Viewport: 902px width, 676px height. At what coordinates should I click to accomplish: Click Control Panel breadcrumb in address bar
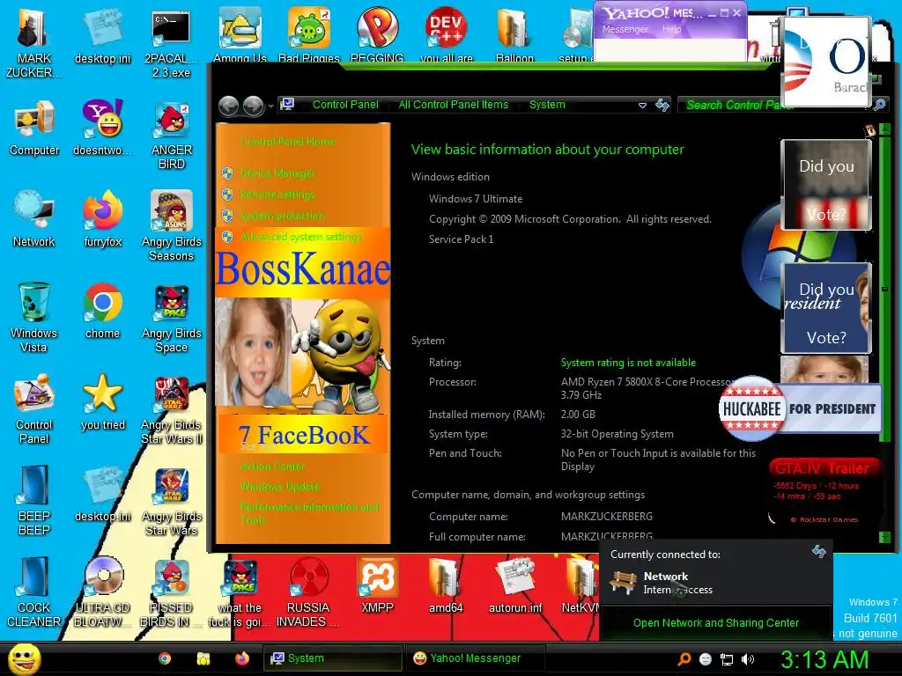[x=345, y=105]
